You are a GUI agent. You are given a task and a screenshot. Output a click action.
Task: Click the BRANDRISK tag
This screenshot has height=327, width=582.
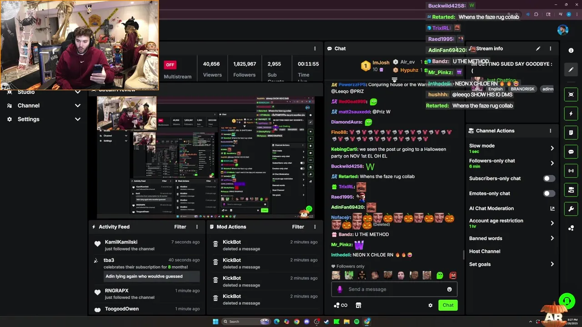[x=522, y=89]
